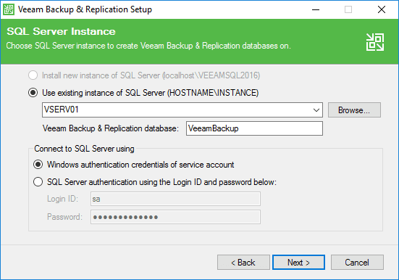Viewport: 399px width, 280px height.
Task: Click the 'SQL Server Instance' heading
Action: click(x=61, y=31)
